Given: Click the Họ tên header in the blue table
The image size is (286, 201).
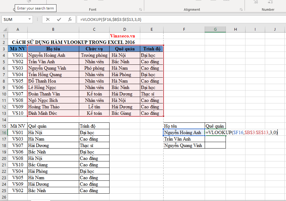Looking at the screenshot, I should point(53,49).
